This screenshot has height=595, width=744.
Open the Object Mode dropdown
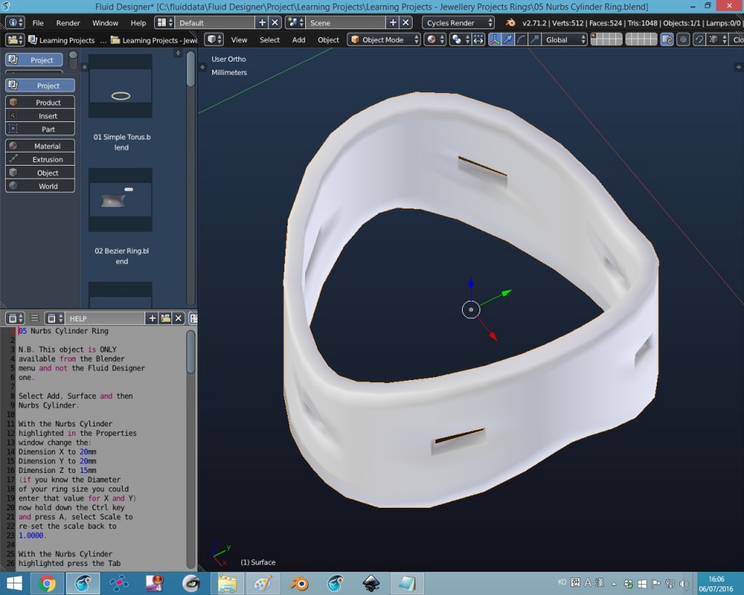[381, 41]
